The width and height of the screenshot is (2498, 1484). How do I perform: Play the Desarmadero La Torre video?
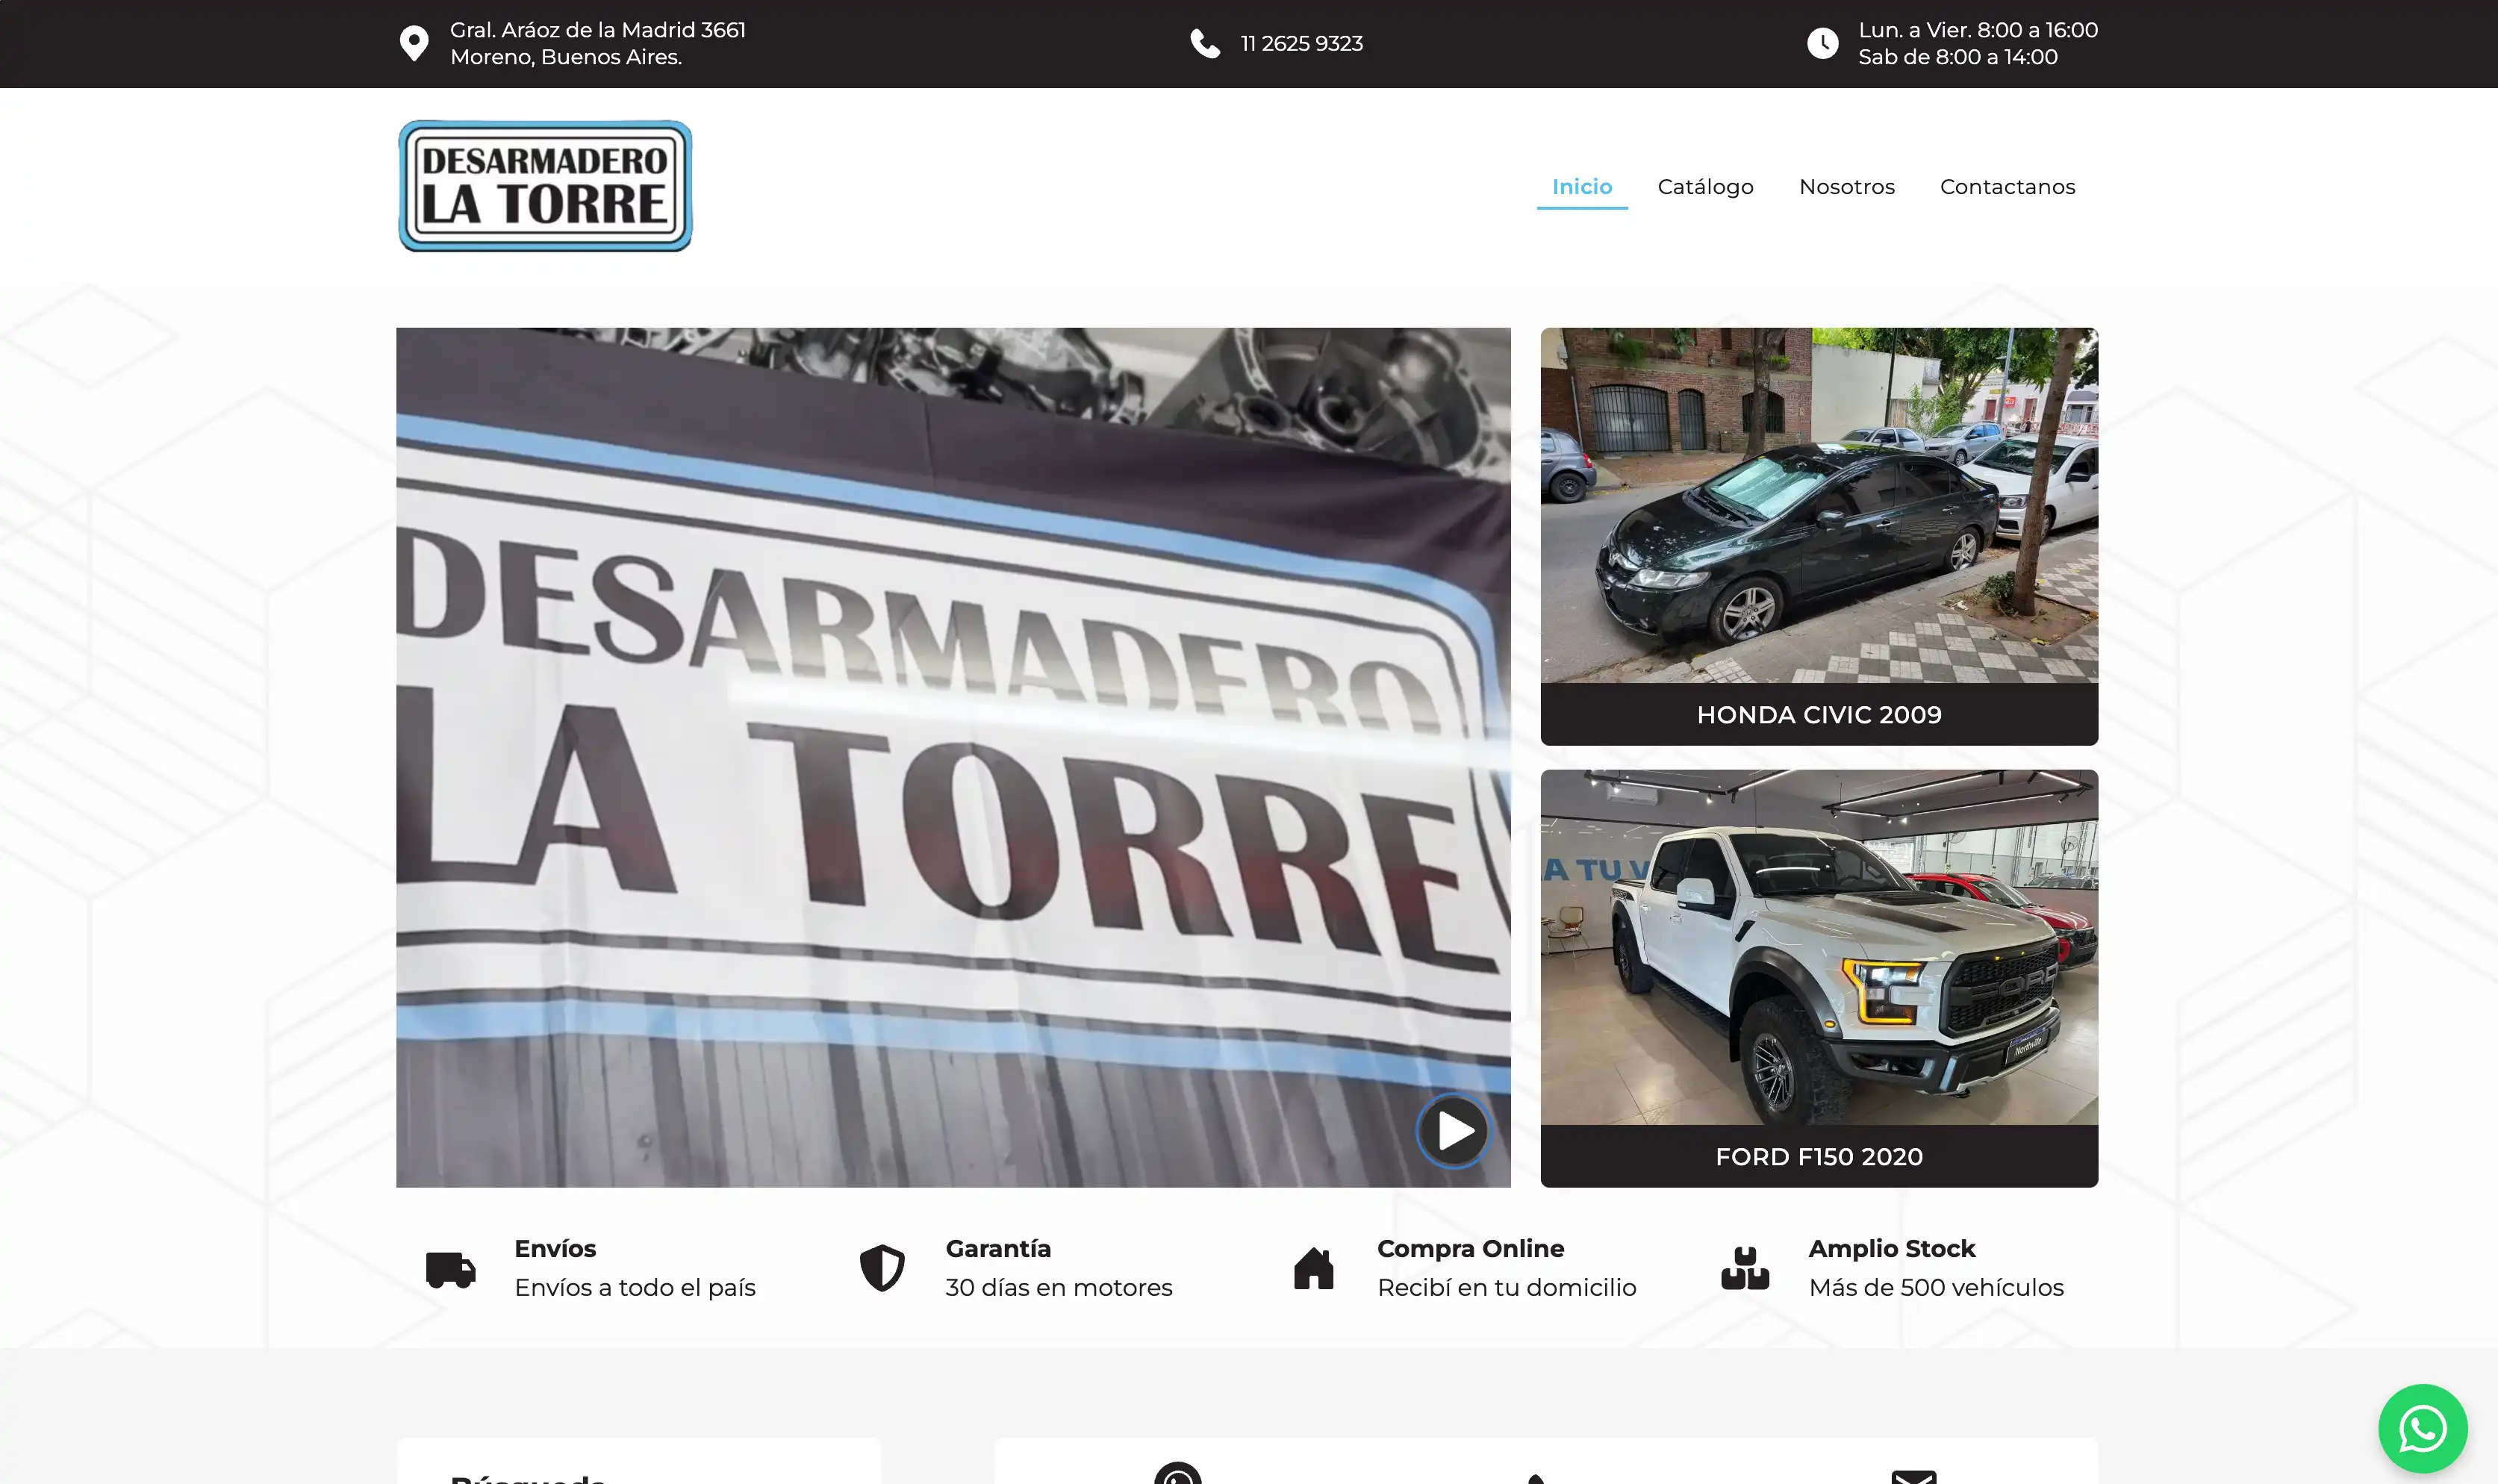pyautogui.click(x=1453, y=1131)
